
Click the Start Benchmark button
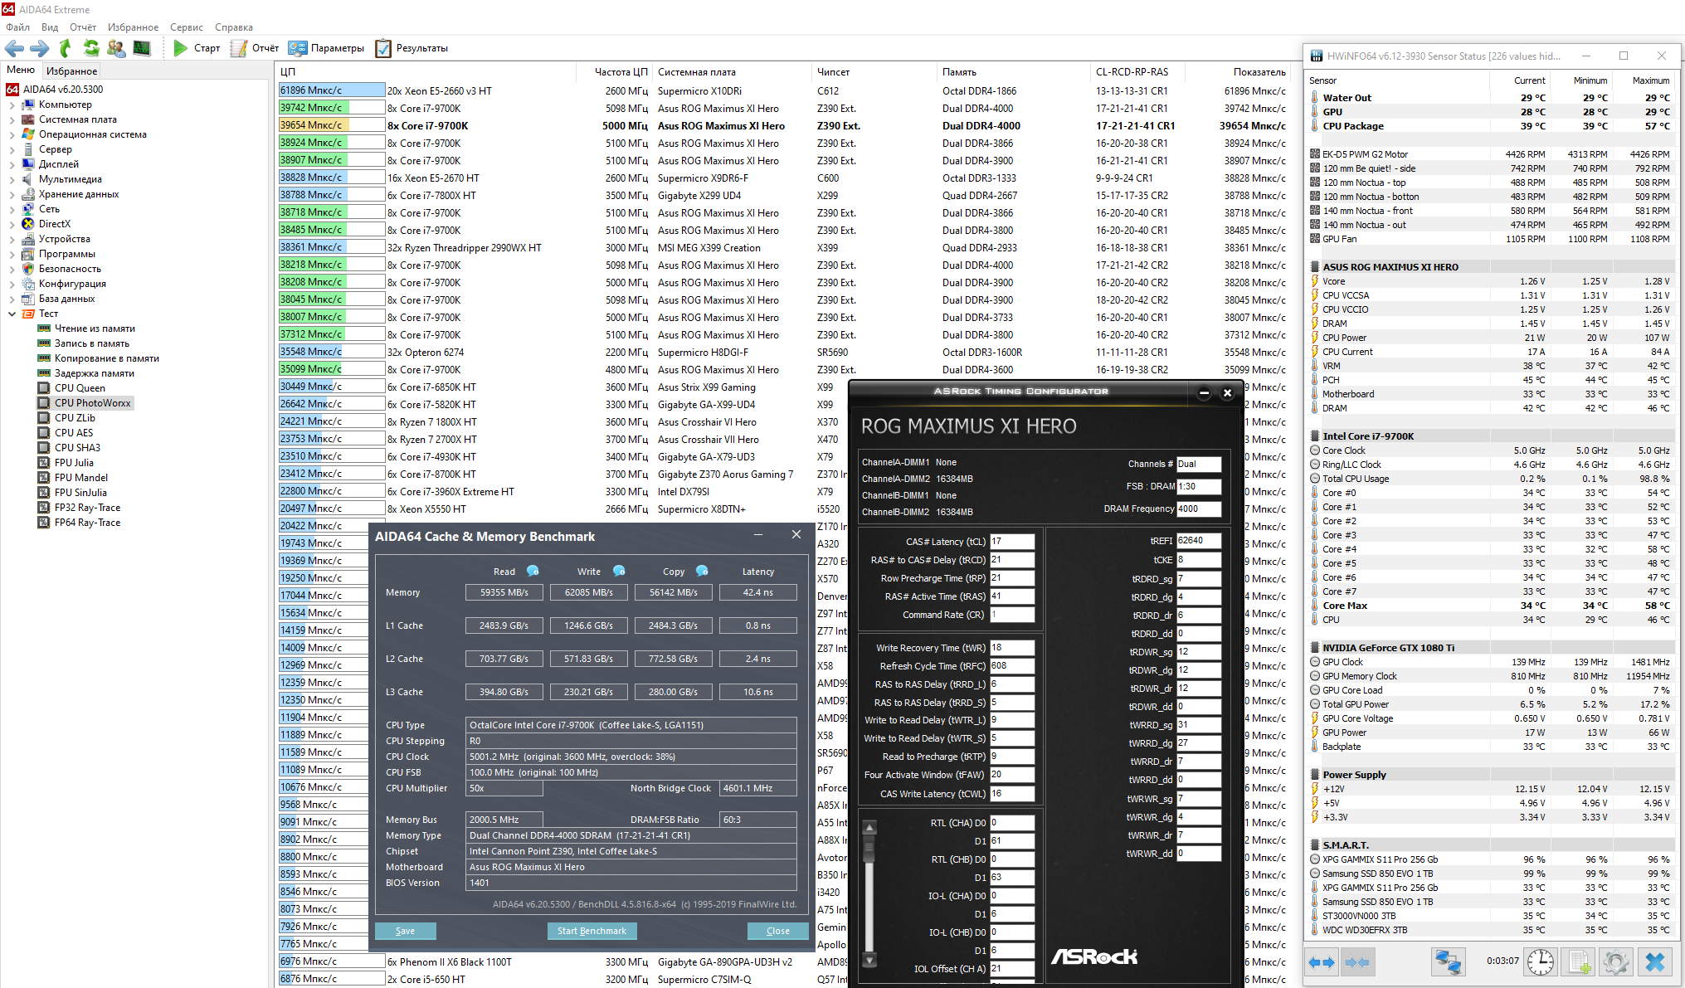point(592,931)
